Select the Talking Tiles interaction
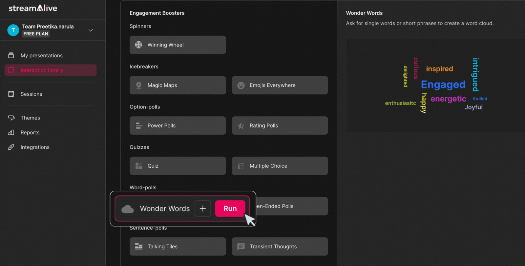 tap(178, 246)
